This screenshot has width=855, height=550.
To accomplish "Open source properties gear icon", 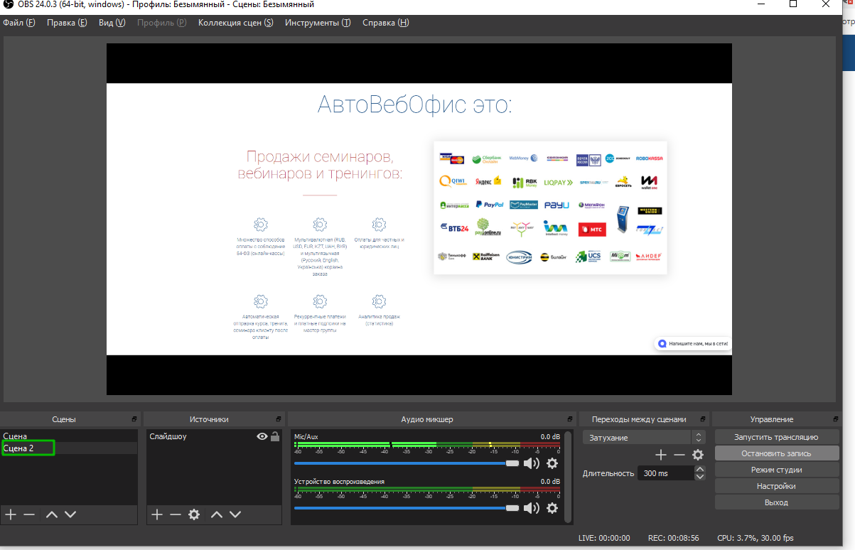I will 194,514.
